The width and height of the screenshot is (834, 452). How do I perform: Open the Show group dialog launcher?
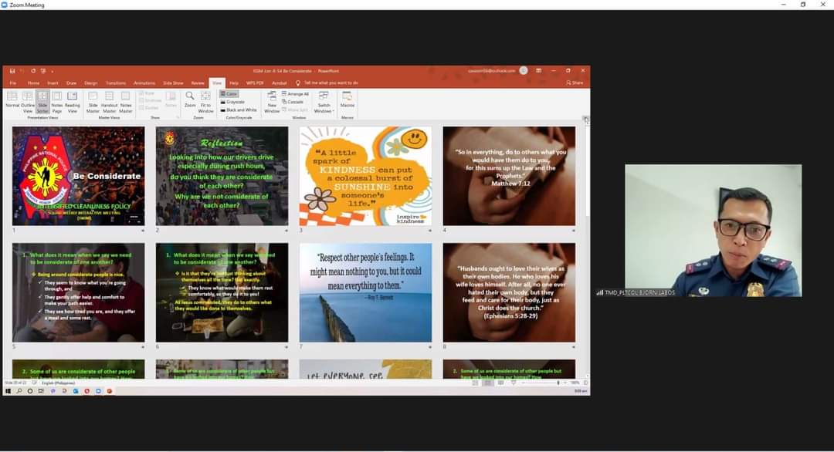point(177,117)
